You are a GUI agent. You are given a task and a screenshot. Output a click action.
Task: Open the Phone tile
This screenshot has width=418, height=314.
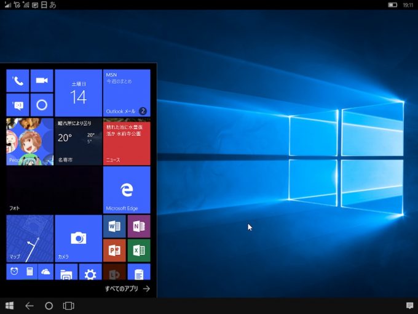coord(18,81)
